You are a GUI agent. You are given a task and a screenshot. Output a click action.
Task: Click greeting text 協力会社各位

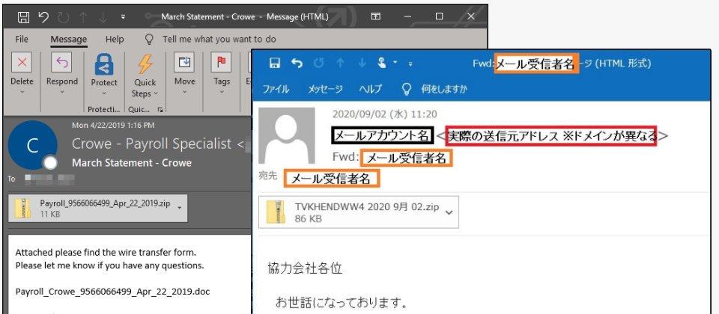(305, 268)
